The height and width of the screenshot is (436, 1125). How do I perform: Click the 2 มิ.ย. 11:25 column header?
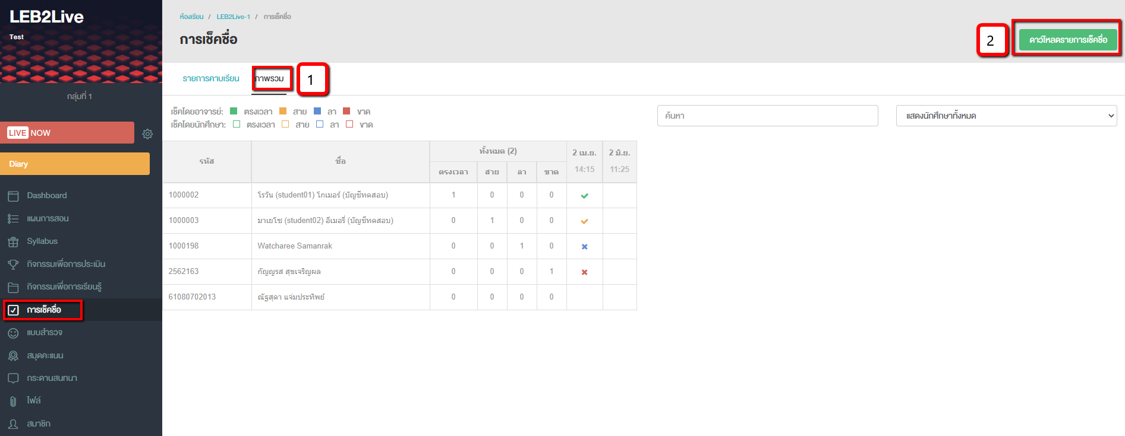[x=620, y=161]
